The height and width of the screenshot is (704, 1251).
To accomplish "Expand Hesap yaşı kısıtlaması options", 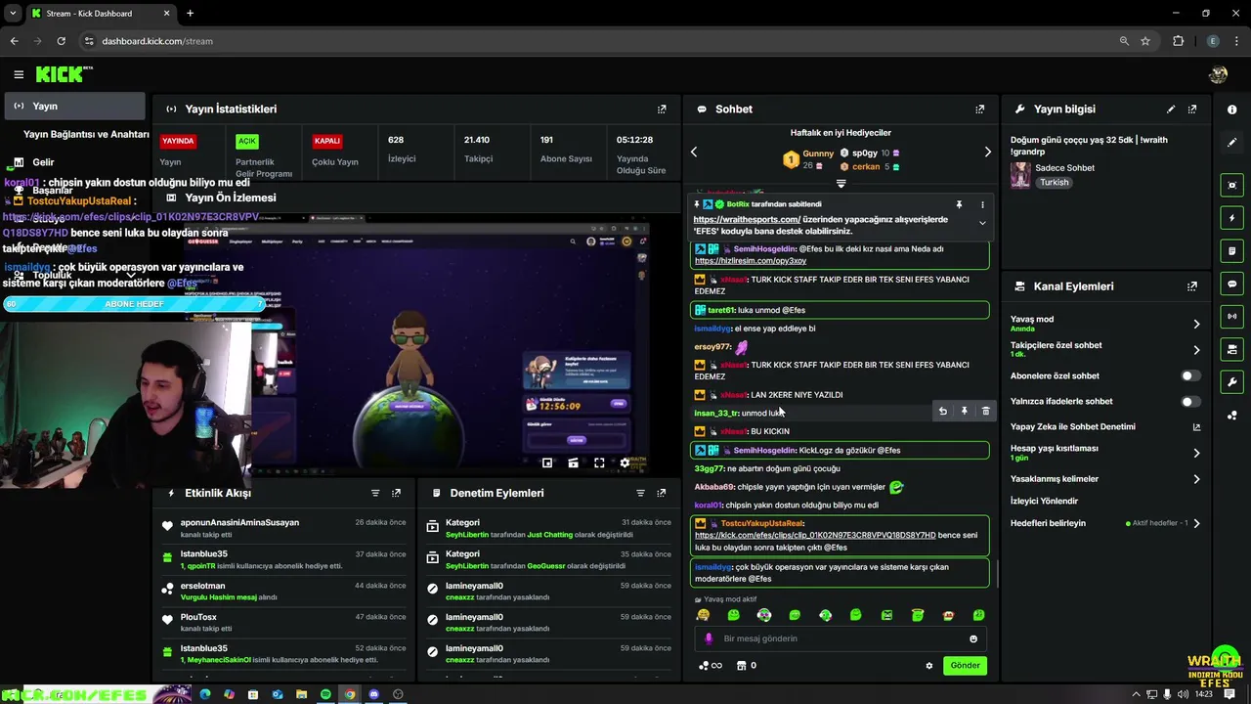I will coord(1196,453).
